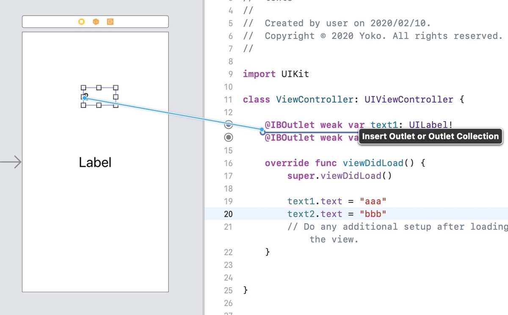Click the 'super.viewDidLoad()' call

click(x=340, y=176)
